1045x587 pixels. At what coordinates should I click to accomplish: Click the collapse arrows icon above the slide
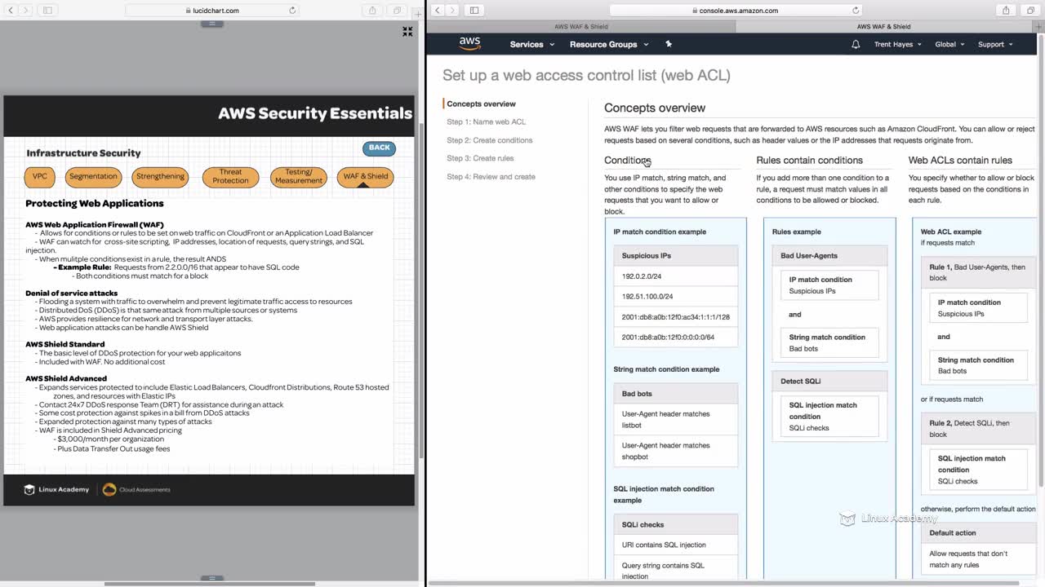(x=407, y=32)
